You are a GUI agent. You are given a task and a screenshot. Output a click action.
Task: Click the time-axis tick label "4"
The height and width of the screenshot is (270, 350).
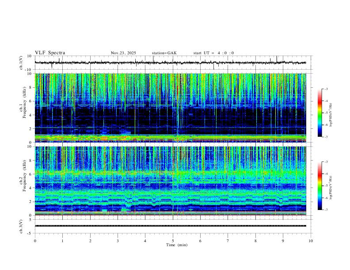click(x=145, y=241)
